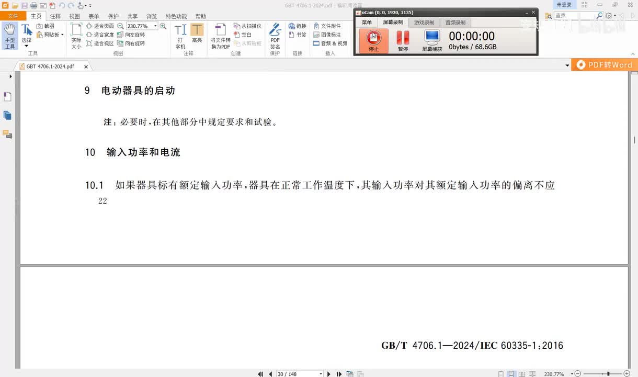
Task: Switch to the View (视图) ribbon tab
Action: pyautogui.click(x=75, y=16)
